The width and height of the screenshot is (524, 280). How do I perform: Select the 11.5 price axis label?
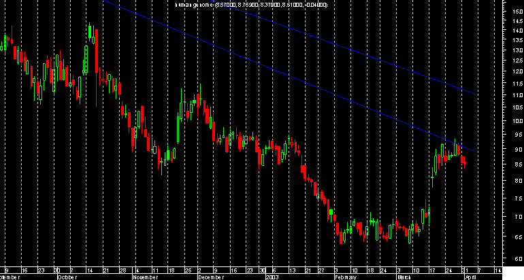point(517,84)
